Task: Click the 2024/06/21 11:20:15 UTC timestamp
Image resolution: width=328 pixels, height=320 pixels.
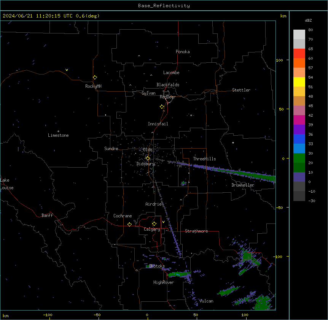Action: 38,16
